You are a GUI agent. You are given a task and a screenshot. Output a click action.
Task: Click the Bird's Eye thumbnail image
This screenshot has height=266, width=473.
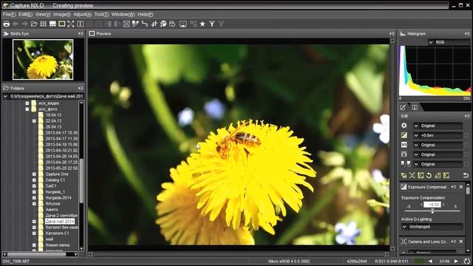tap(43, 59)
